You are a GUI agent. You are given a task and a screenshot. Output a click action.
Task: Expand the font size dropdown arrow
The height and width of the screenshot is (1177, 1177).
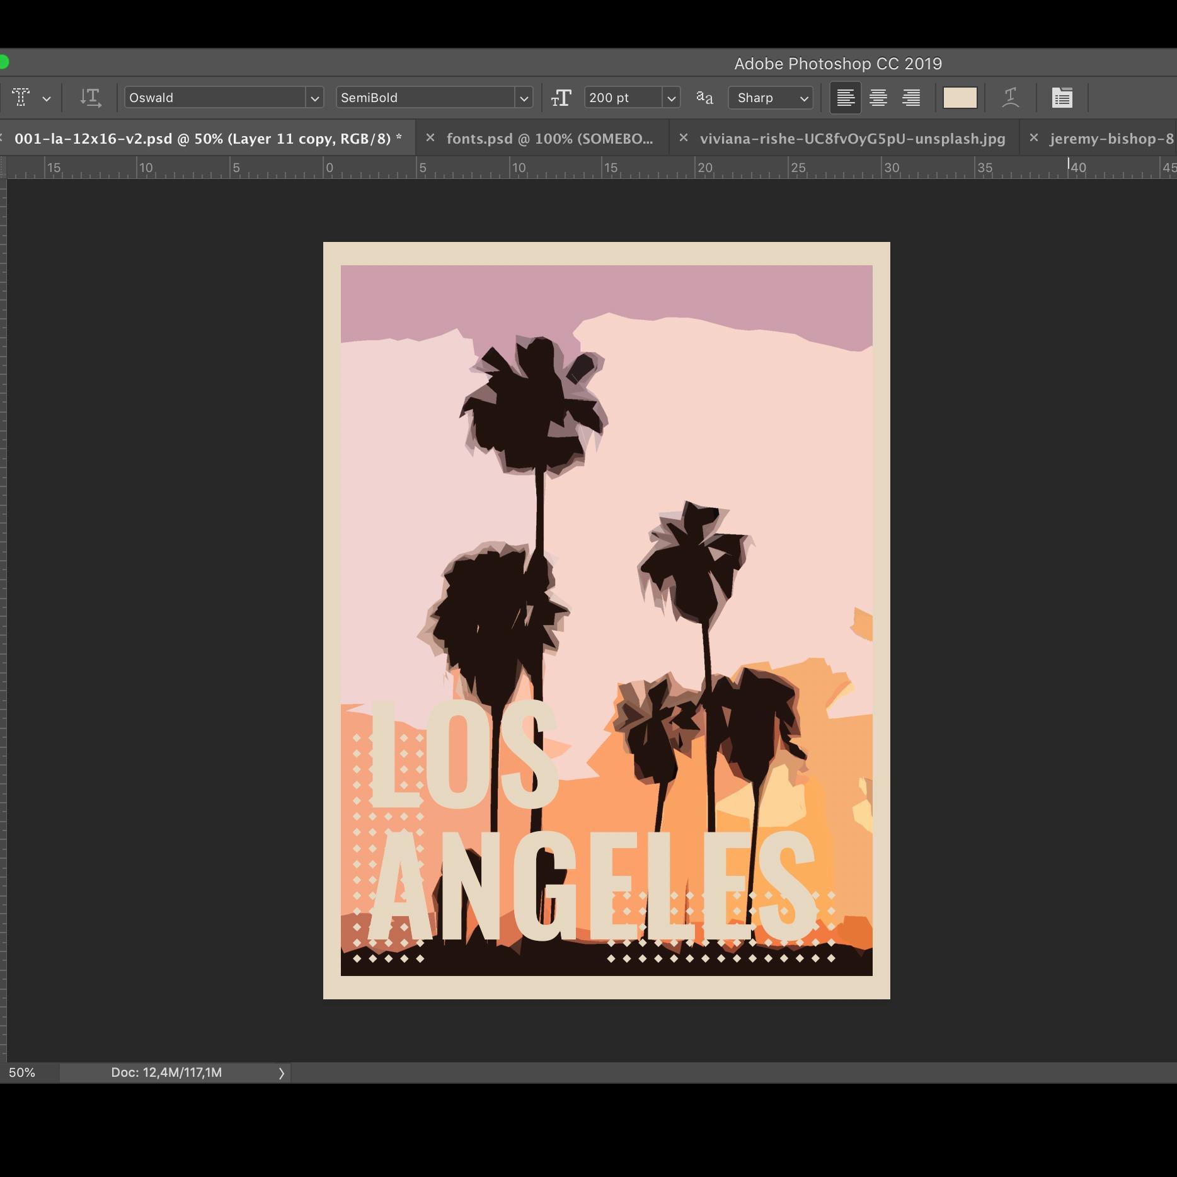(x=671, y=98)
